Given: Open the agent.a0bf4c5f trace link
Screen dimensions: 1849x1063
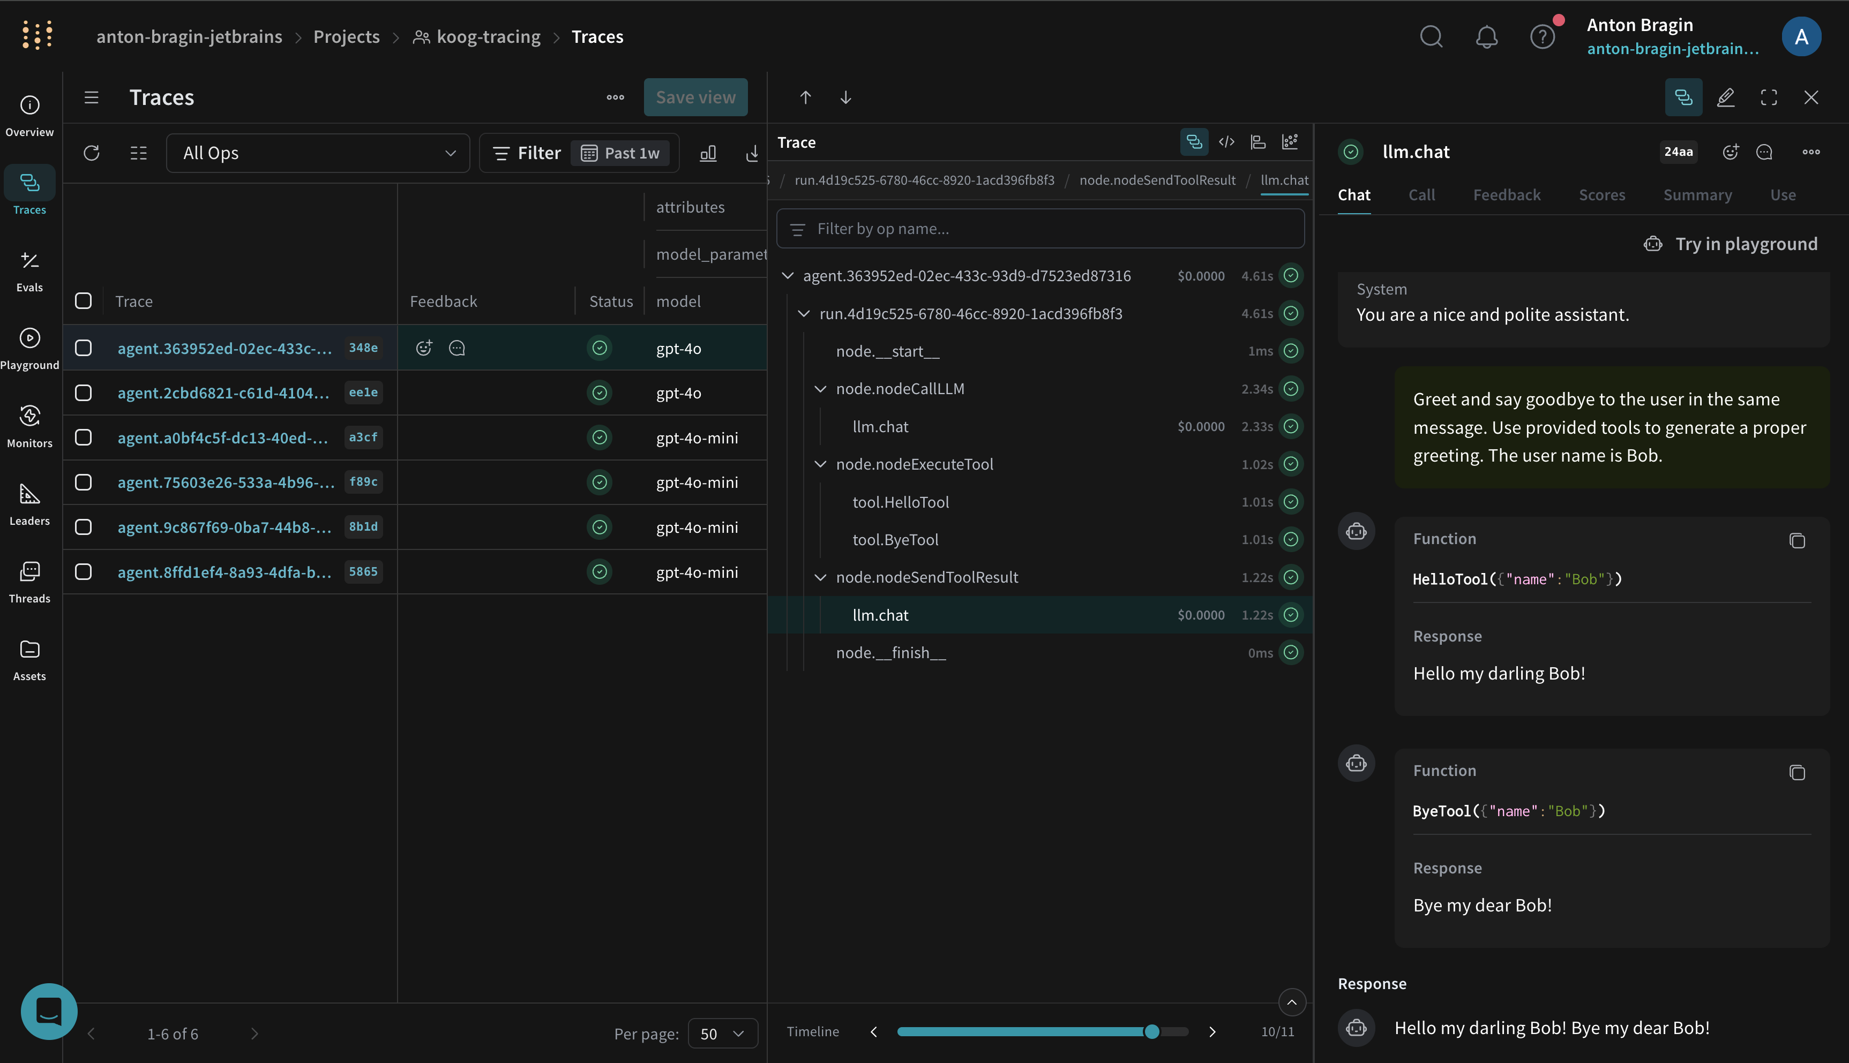Looking at the screenshot, I should click(x=223, y=438).
